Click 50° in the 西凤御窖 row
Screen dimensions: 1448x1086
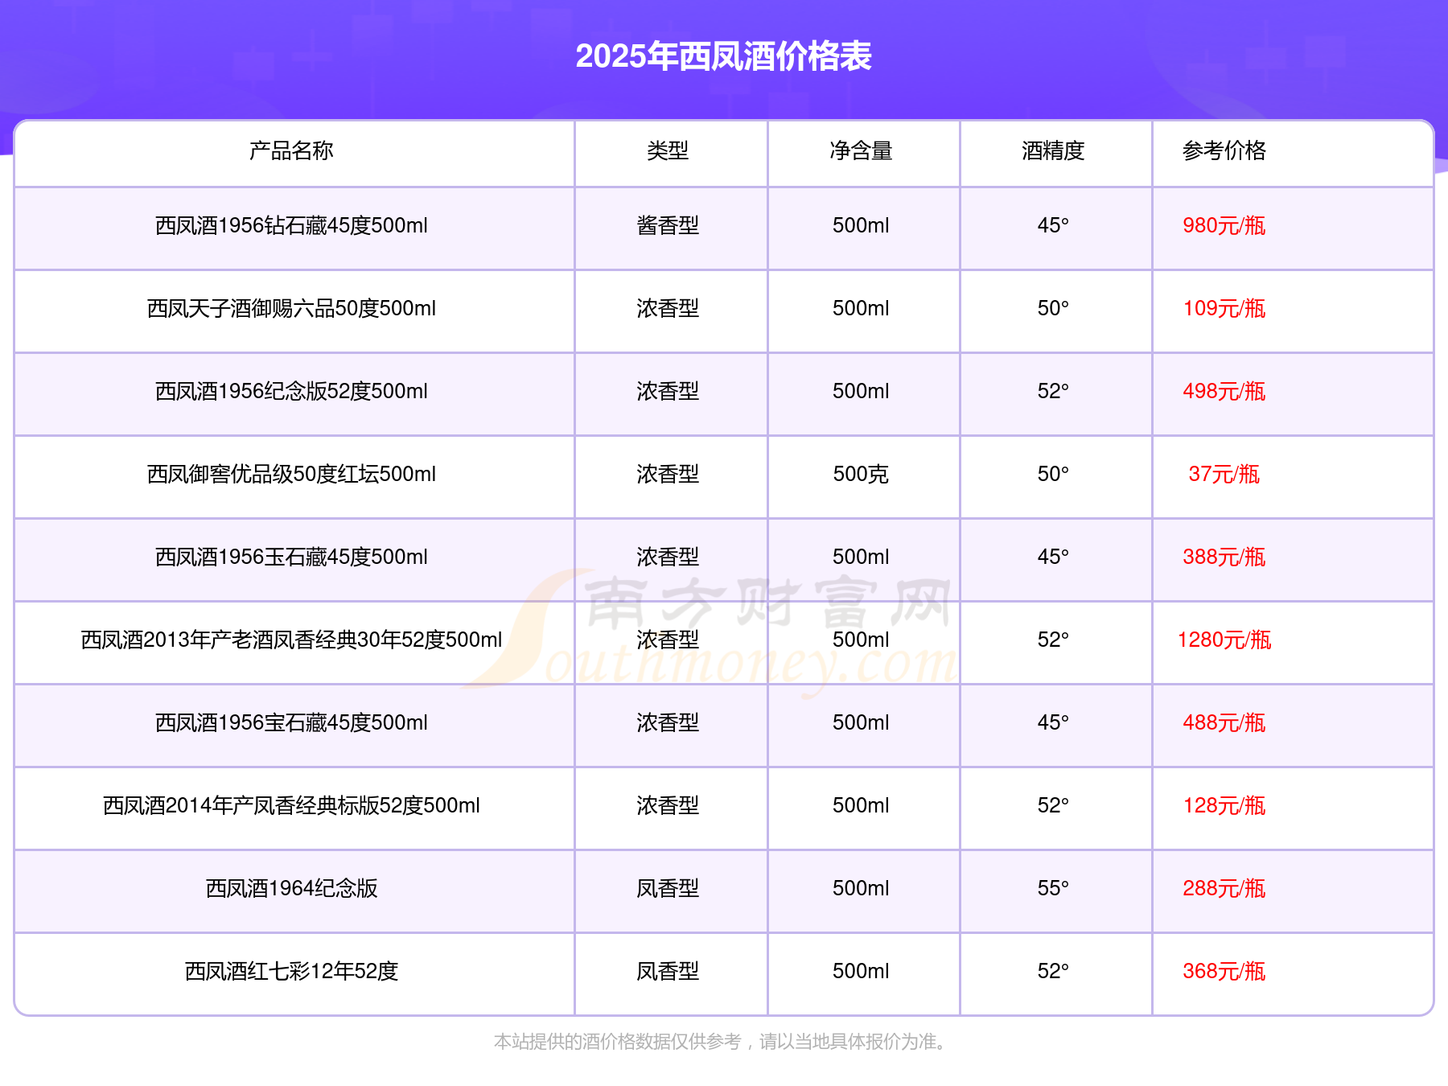1053,474
